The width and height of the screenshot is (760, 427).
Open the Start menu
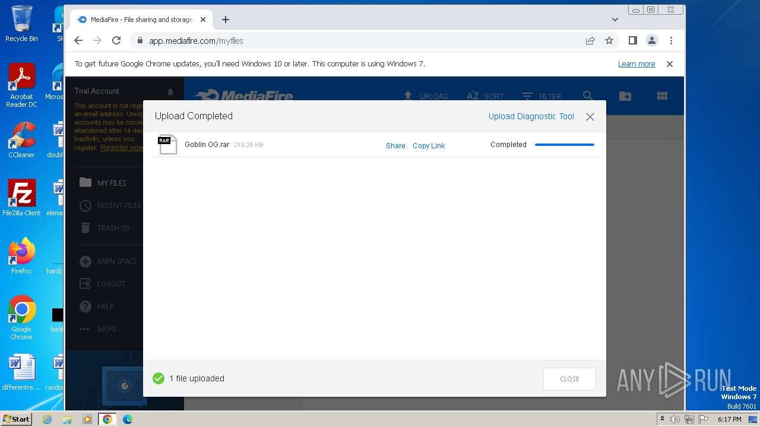pyautogui.click(x=16, y=419)
